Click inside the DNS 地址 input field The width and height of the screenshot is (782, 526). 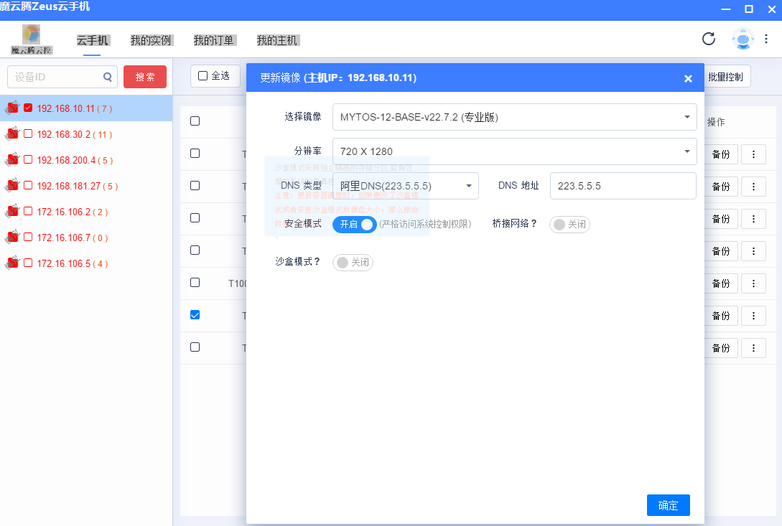click(x=622, y=186)
